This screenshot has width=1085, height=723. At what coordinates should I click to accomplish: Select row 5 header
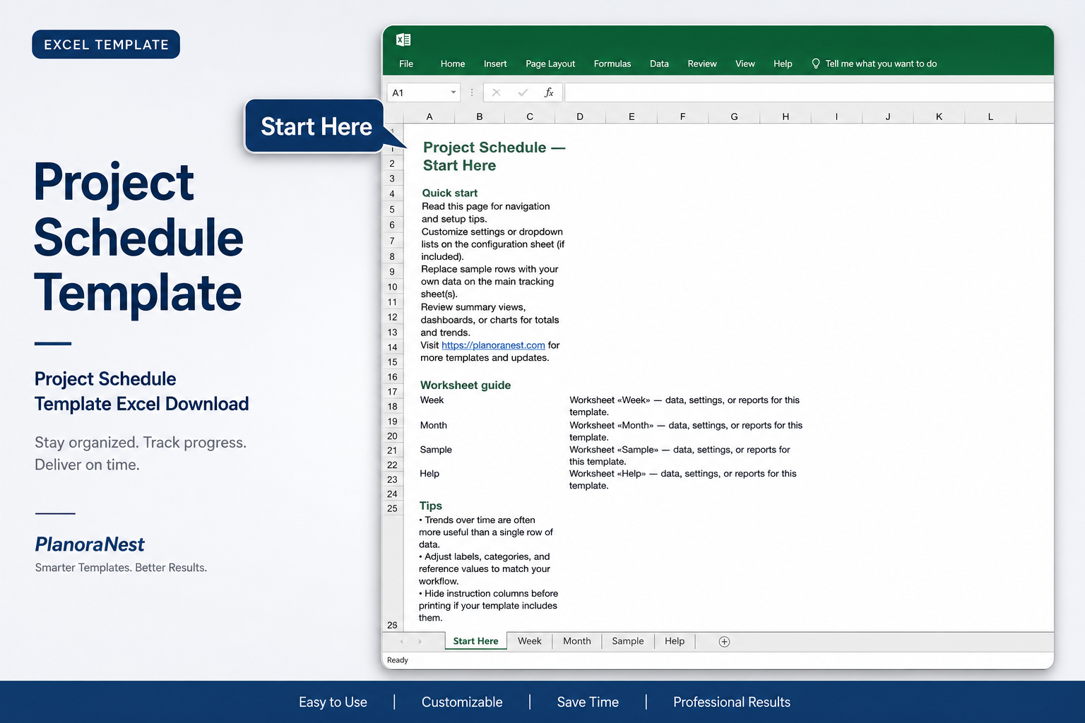pos(392,210)
